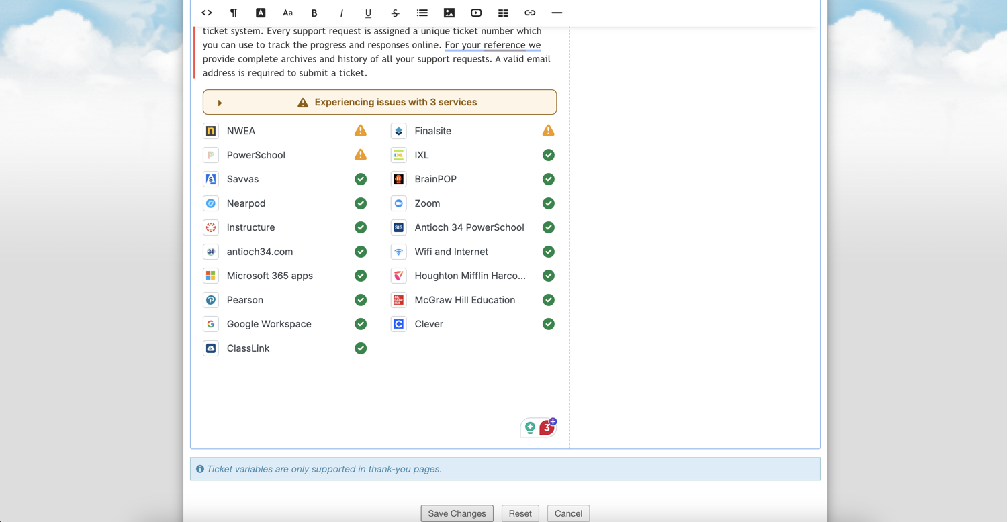Click NWEA warning status icon
The image size is (1008, 522).
point(361,130)
